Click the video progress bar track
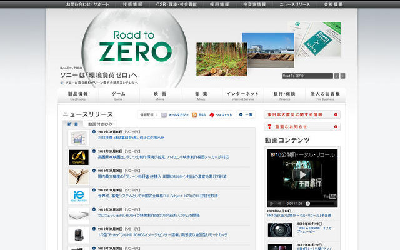The image size is (400, 250). click(x=322, y=204)
